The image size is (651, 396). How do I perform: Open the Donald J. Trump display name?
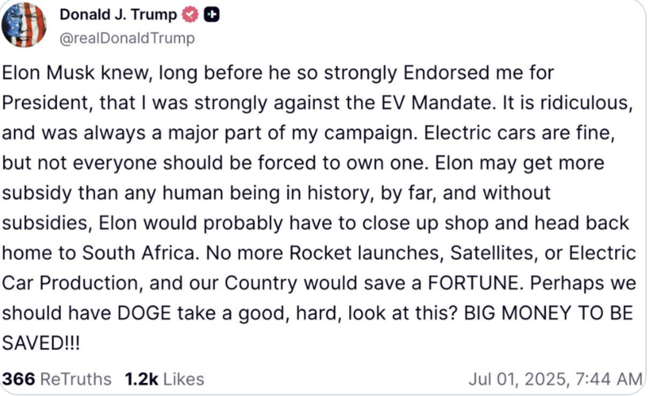click(x=118, y=15)
